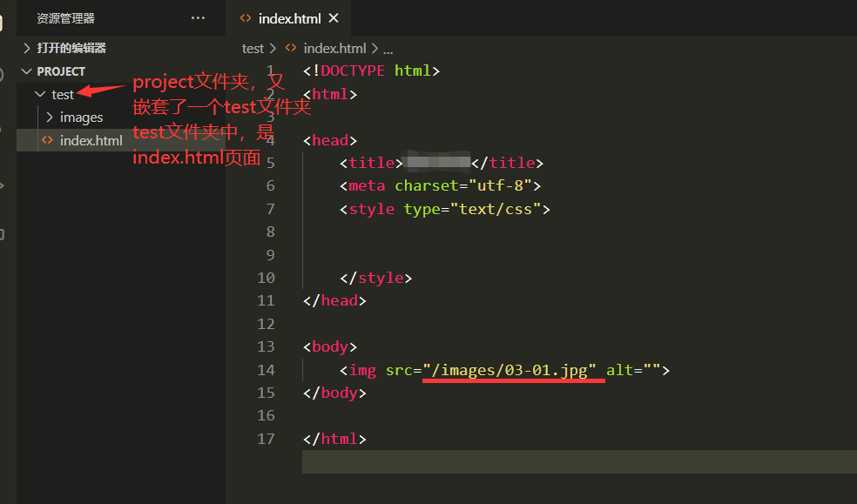Close the index.html editor tab

click(x=334, y=18)
